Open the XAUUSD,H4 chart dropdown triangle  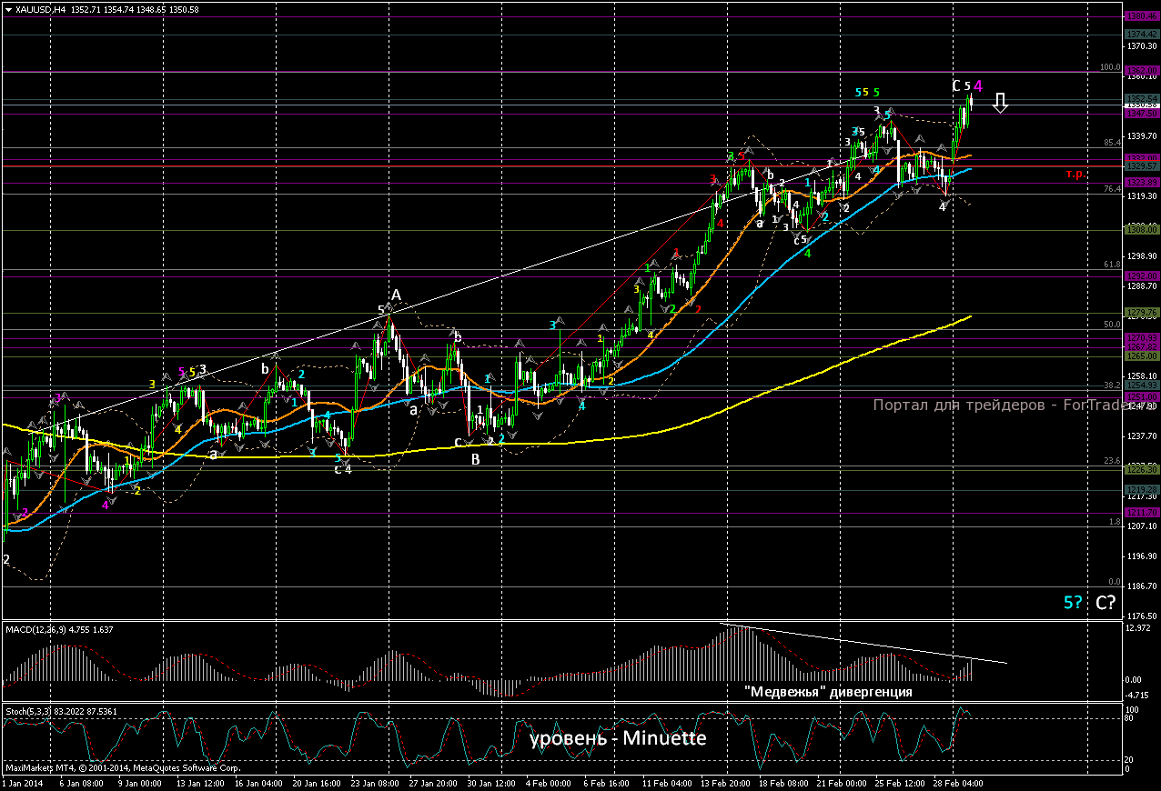pos(7,9)
